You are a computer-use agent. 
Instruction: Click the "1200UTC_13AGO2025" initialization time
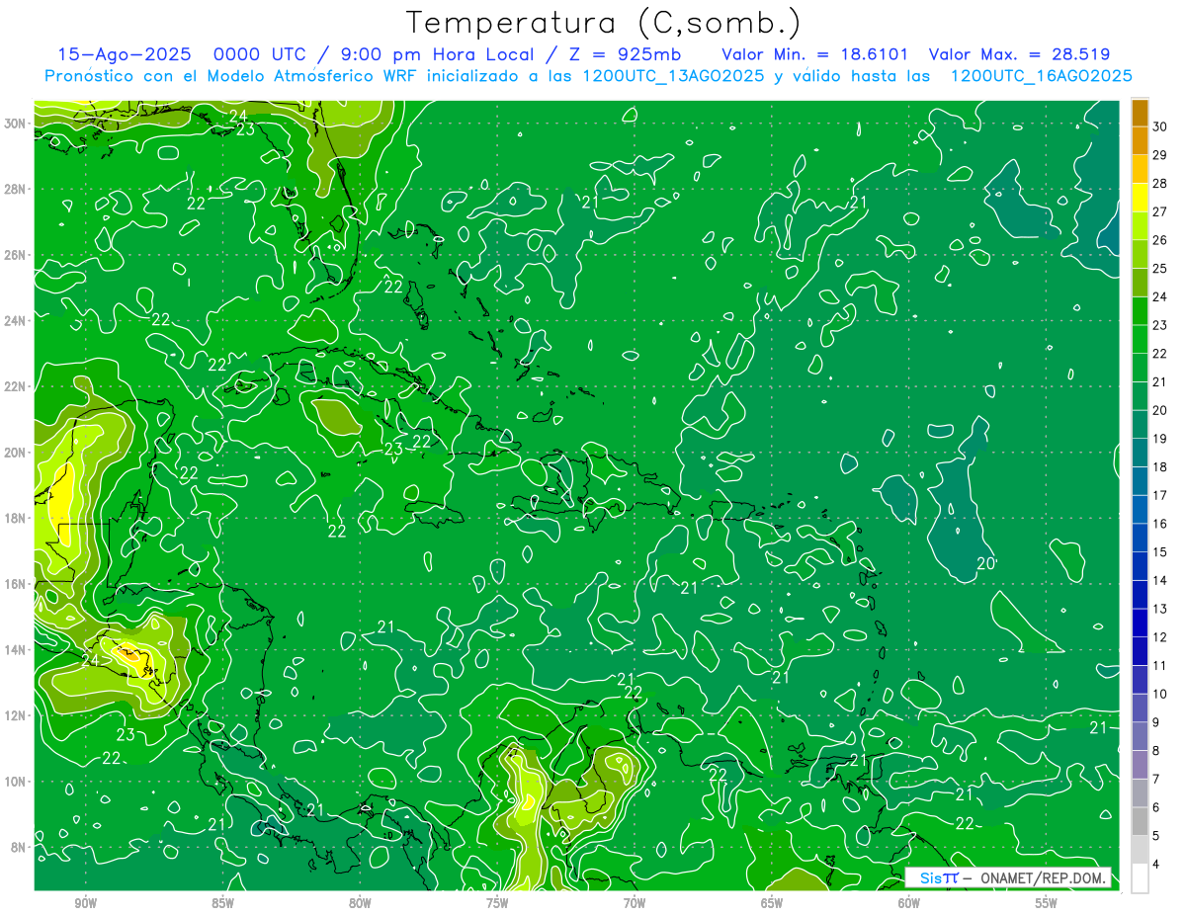point(672,76)
